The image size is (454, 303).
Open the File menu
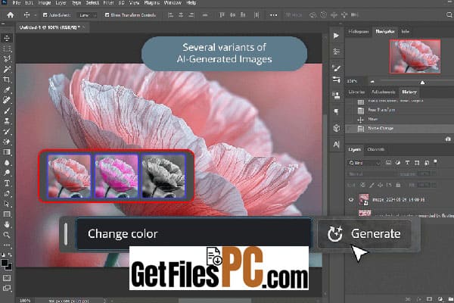pyautogui.click(x=17, y=3)
